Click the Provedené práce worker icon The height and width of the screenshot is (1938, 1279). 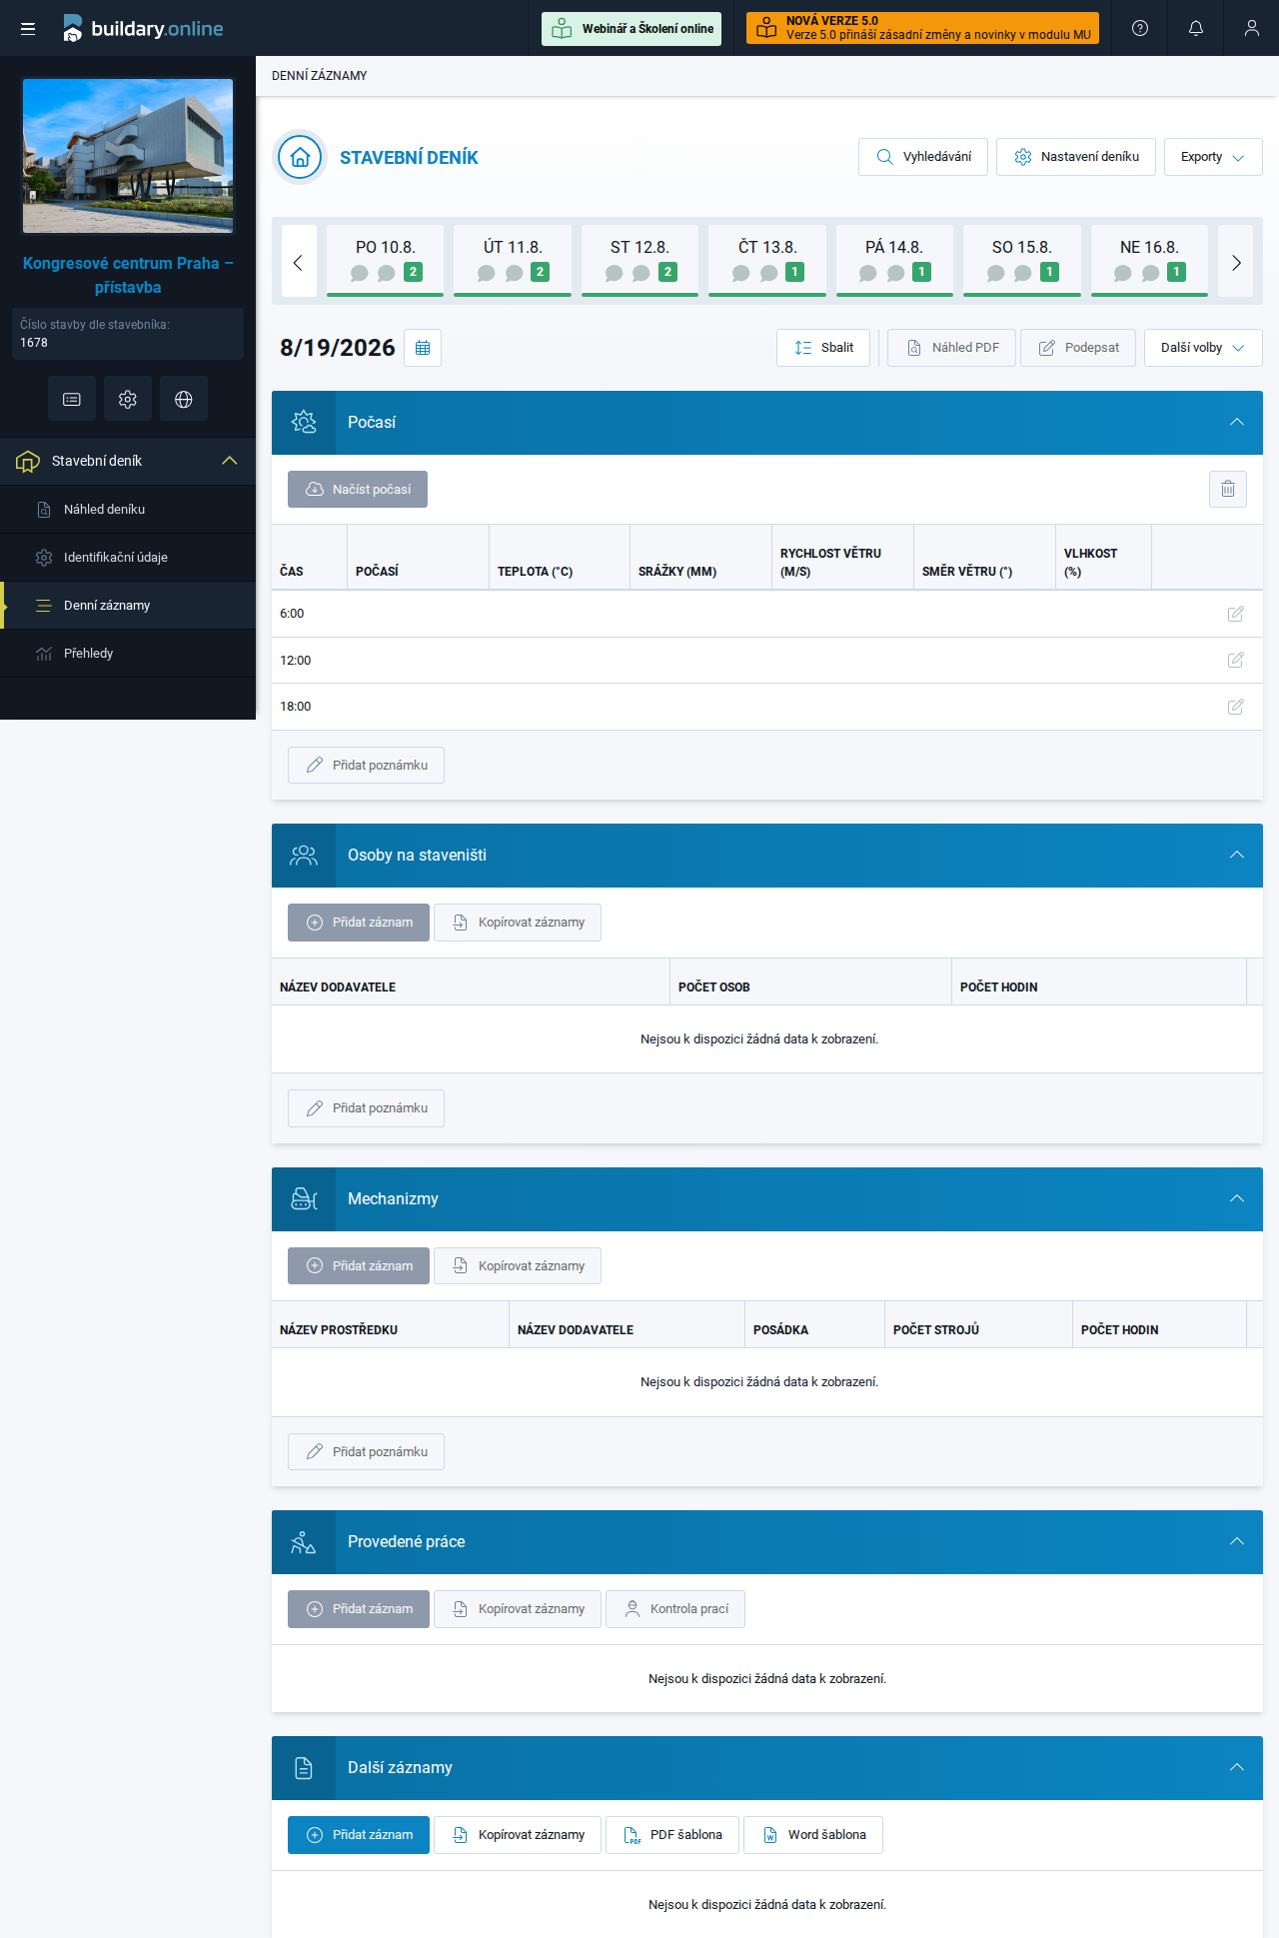pos(304,1542)
